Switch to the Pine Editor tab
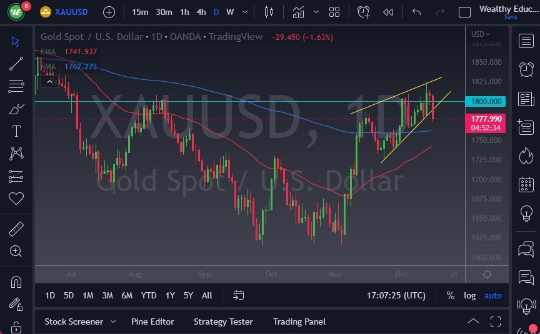Viewport: 540px width, 334px height. (x=152, y=322)
